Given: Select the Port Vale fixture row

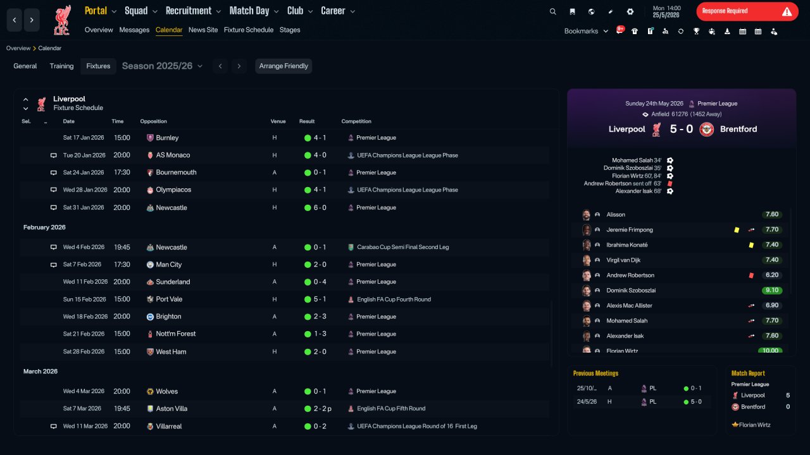Looking at the screenshot, I should pyautogui.click(x=284, y=300).
